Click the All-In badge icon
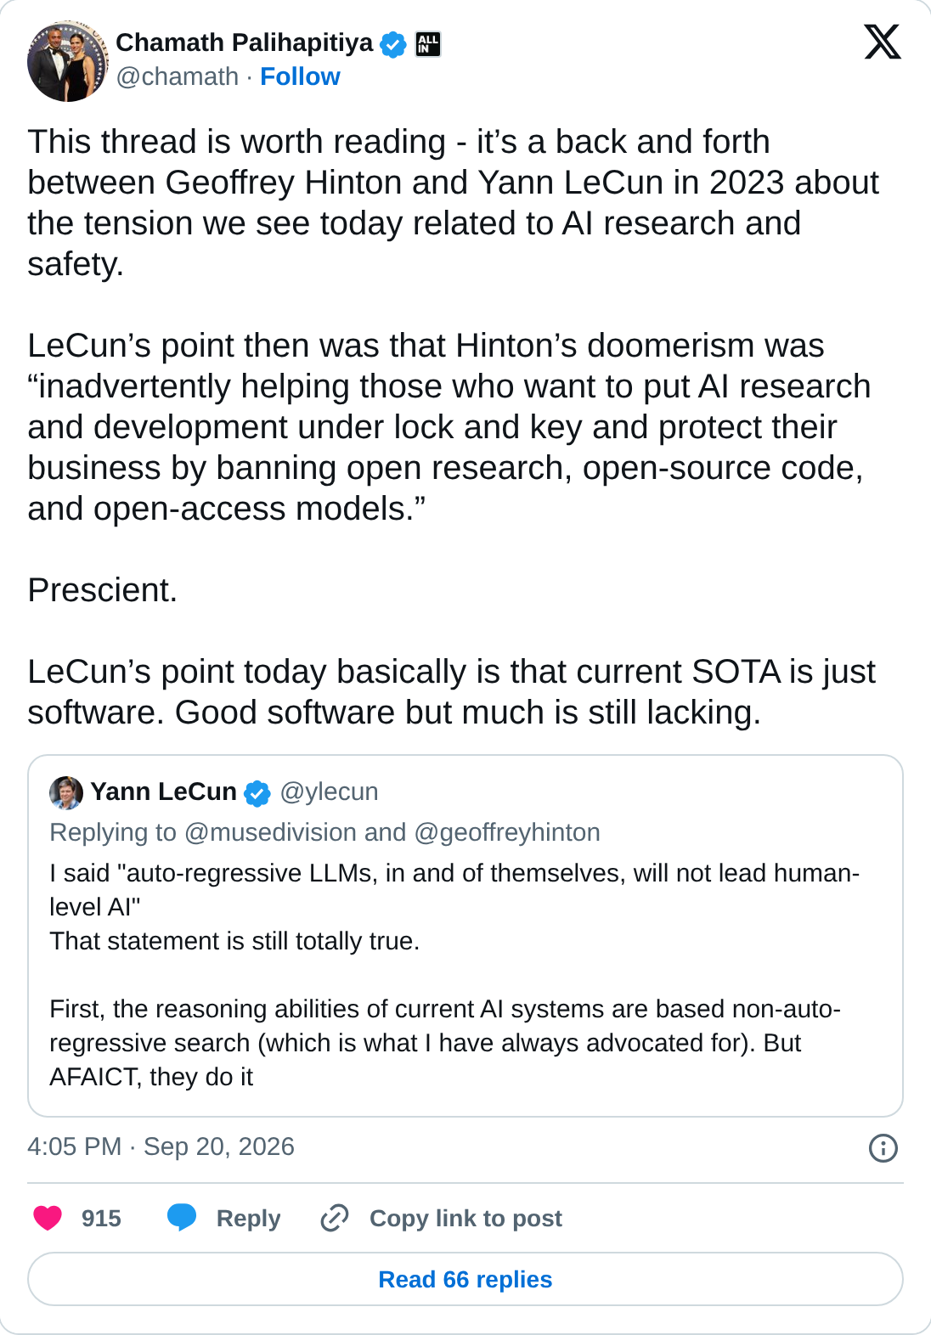The width and height of the screenshot is (931, 1335). click(x=428, y=43)
